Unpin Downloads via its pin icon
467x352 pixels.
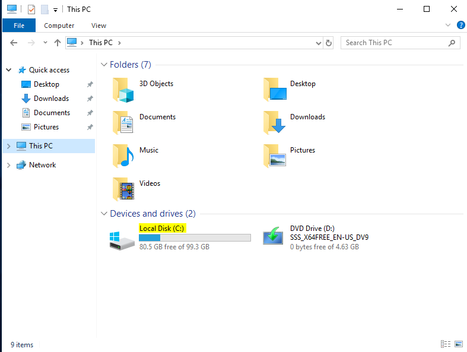(90, 99)
